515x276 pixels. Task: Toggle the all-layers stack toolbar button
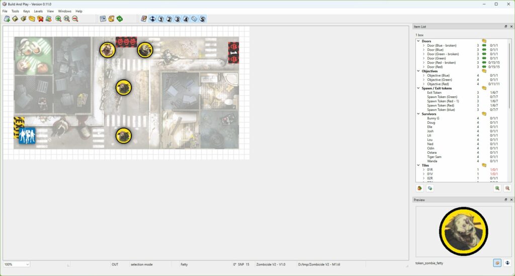(152, 19)
